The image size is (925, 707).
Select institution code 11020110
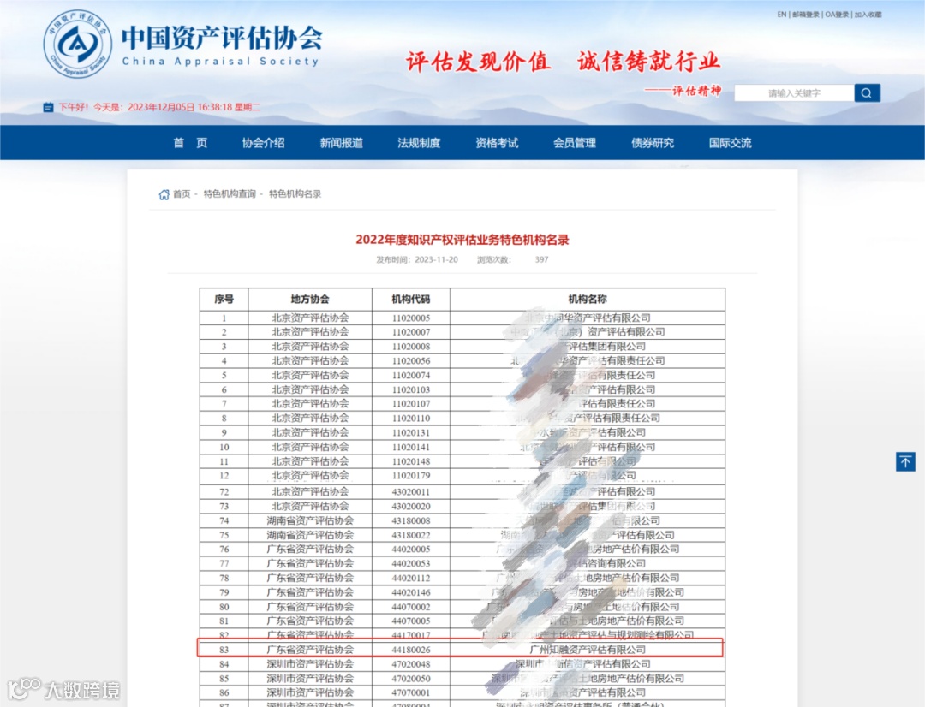click(410, 418)
